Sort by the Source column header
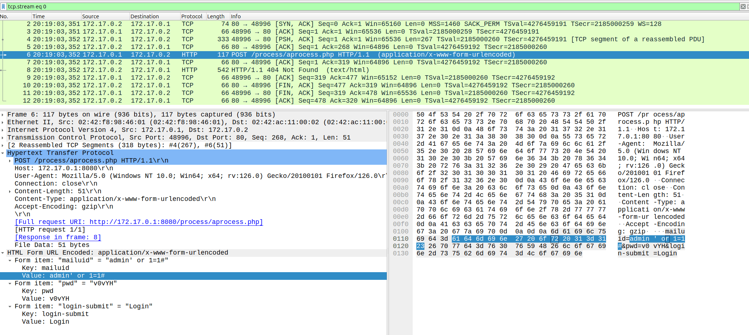The image size is (749, 335). click(105, 16)
